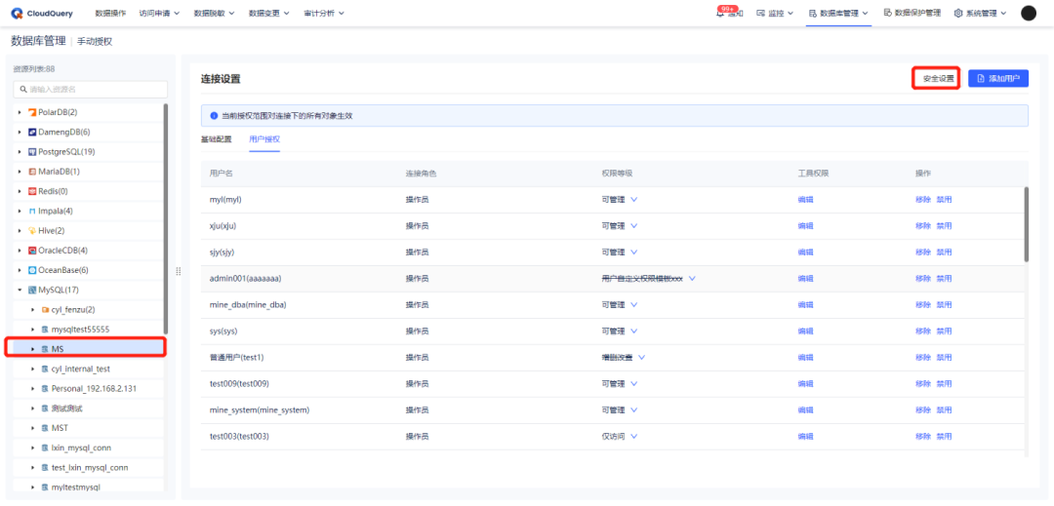Screen dimensions: 1054x506
Task: Open the 访问申请 menu
Action: coord(159,14)
